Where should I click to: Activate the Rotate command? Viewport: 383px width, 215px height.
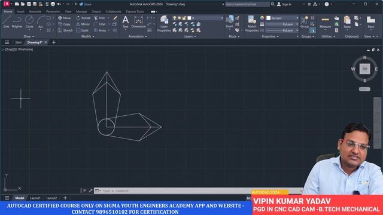coord(83,18)
